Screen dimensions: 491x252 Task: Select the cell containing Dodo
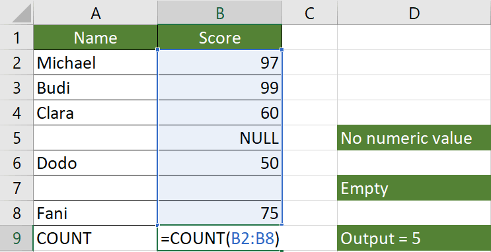coord(96,162)
